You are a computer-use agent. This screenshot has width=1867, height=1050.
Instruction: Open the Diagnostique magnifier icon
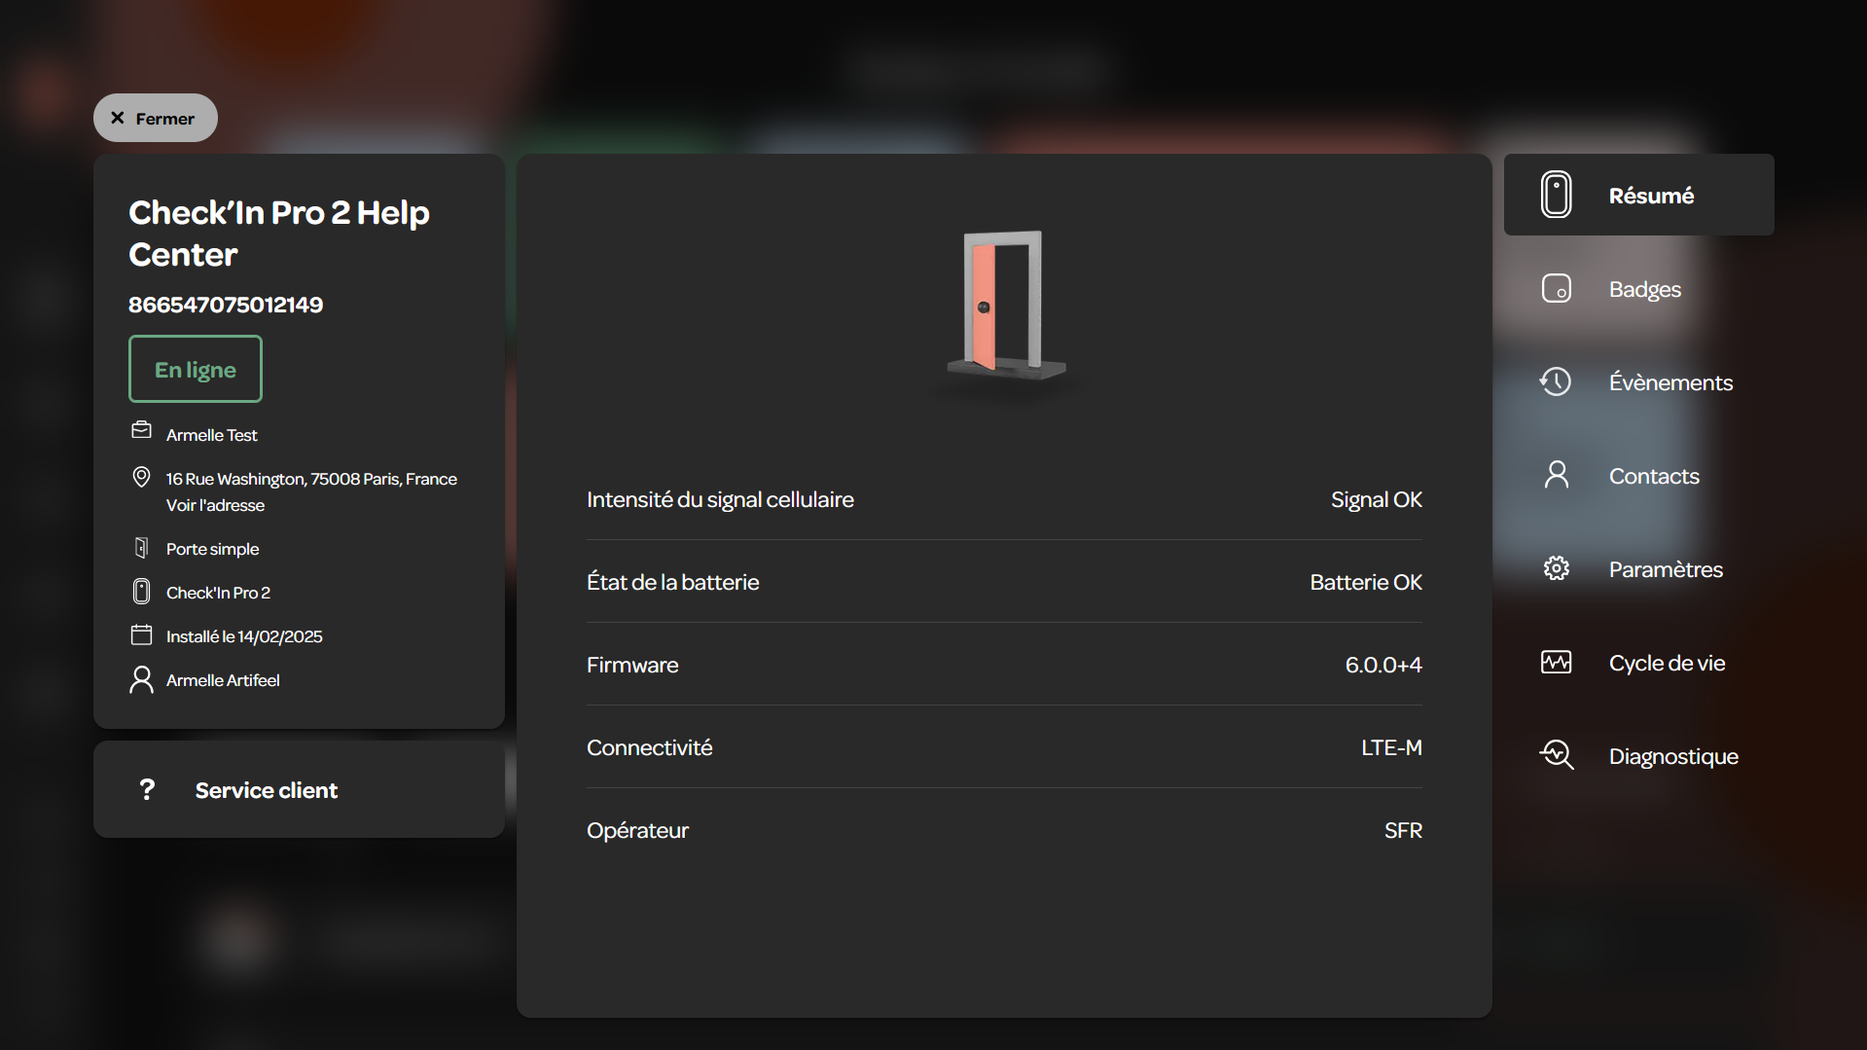coord(1556,755)
